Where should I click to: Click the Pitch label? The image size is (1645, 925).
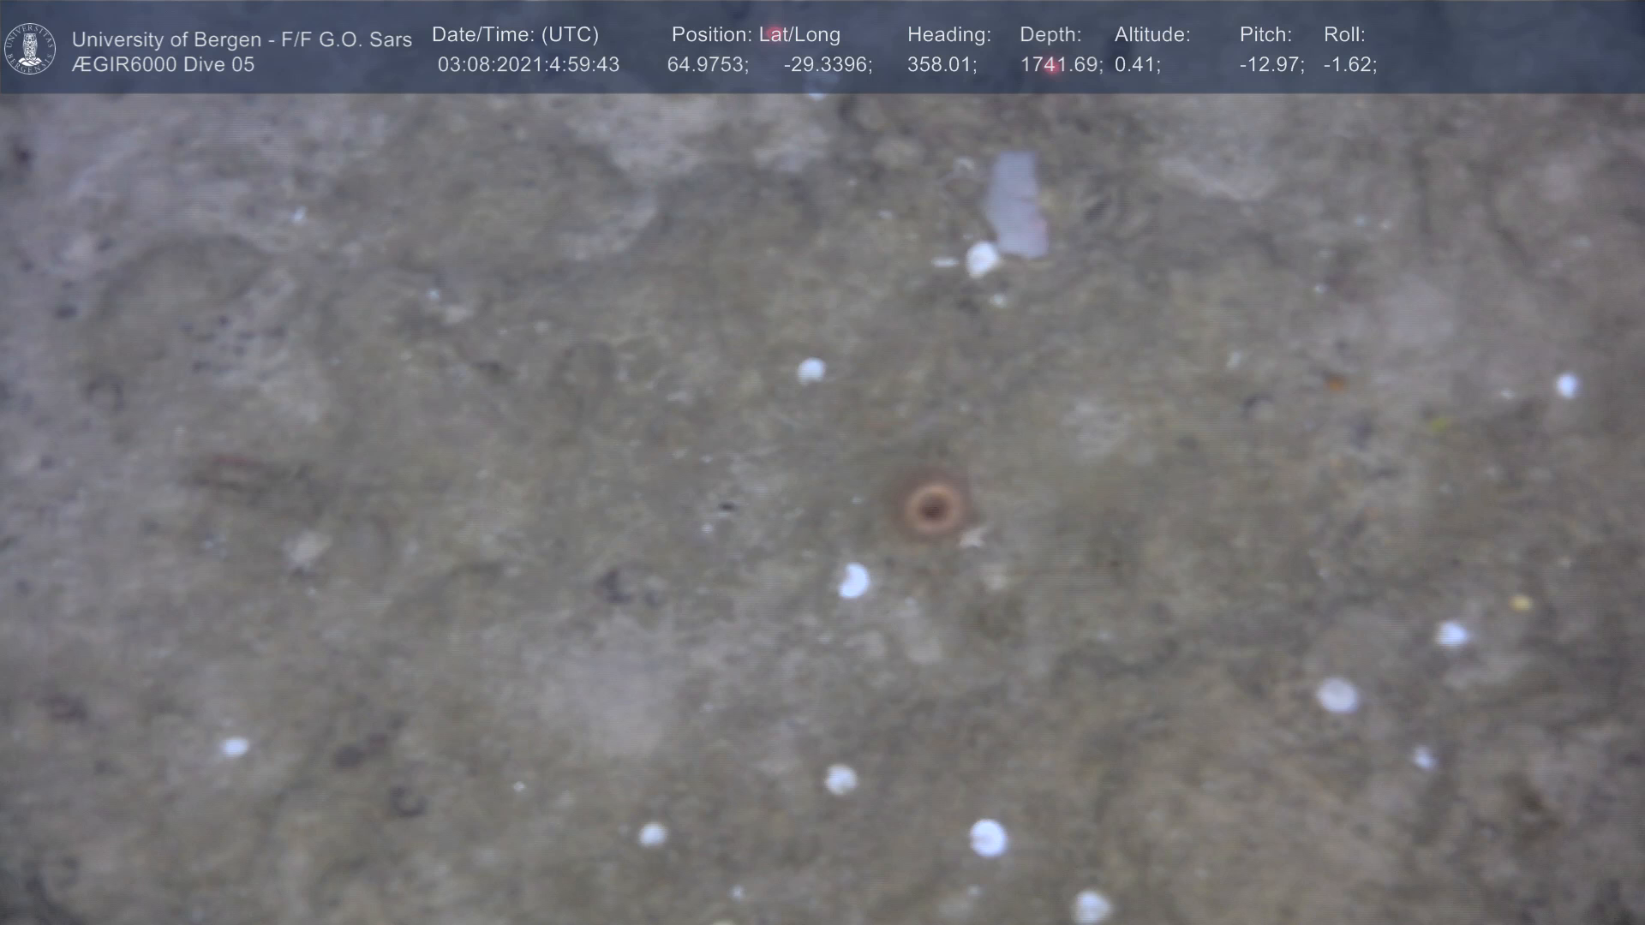point(1265,35)
